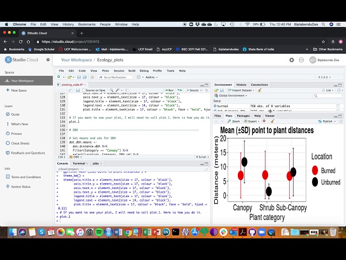Expand the burned data frame row
Screen dimensions: 346x260
[x=215, y=106]
